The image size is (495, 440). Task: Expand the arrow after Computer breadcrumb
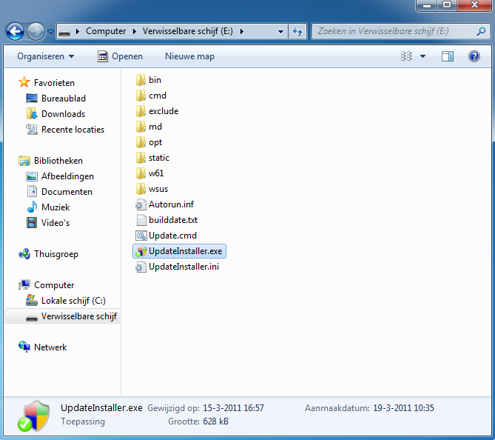coord(135,31)
